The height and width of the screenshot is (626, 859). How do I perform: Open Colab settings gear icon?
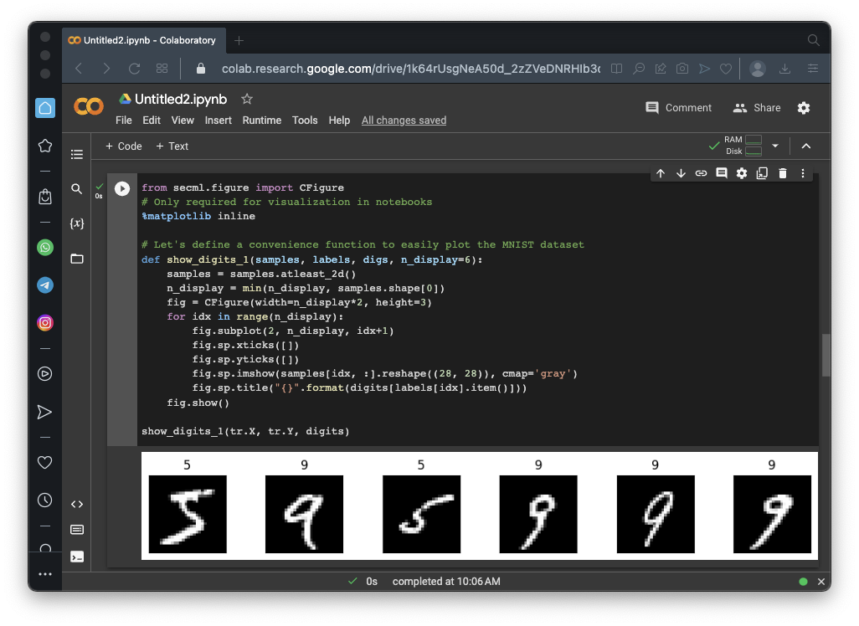point(804,108)
